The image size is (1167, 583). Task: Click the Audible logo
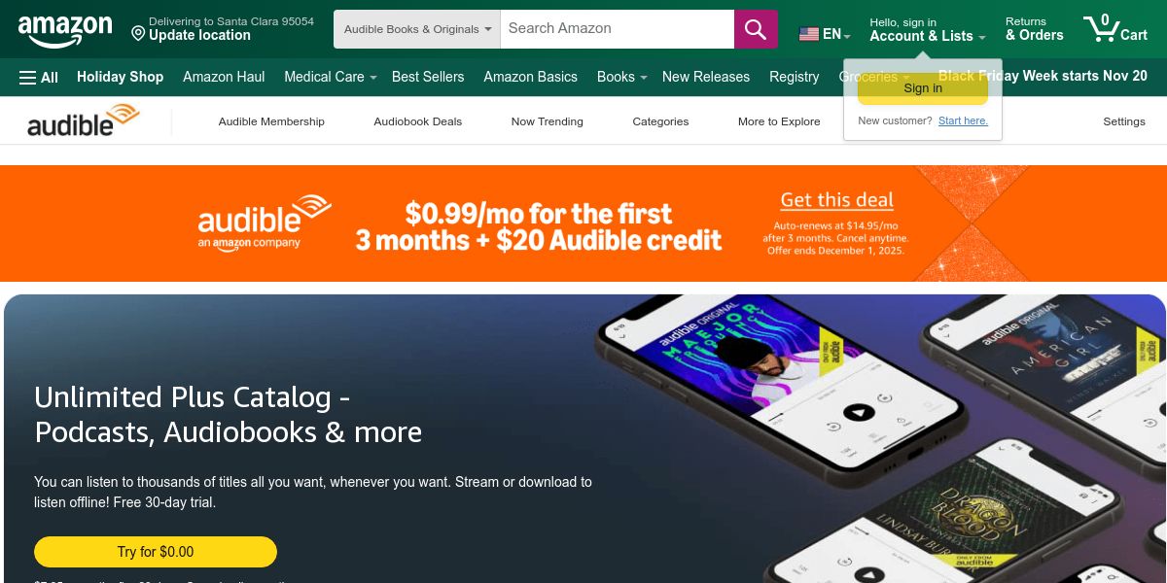[84, 120]
